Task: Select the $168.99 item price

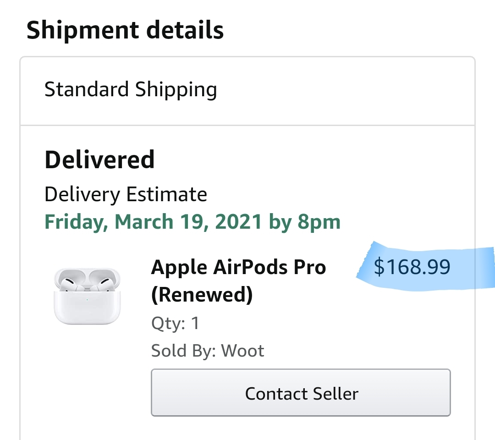Action: pyautogui.click(x=412, y=267)
